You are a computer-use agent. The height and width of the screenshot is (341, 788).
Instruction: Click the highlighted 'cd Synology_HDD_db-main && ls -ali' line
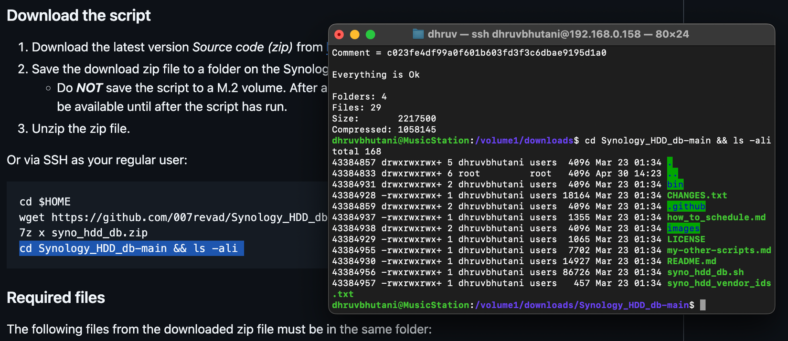131,248
